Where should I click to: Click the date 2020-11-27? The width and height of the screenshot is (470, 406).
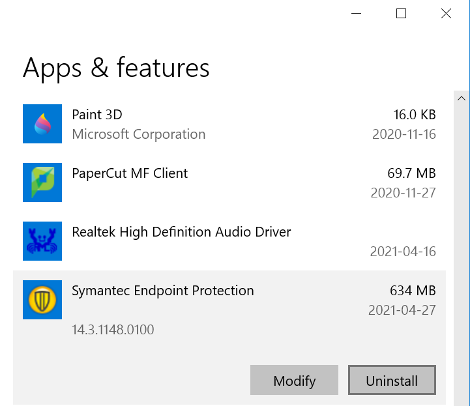tap(403, 193)
